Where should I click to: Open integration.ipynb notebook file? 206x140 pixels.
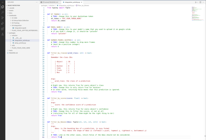point(20,28)
